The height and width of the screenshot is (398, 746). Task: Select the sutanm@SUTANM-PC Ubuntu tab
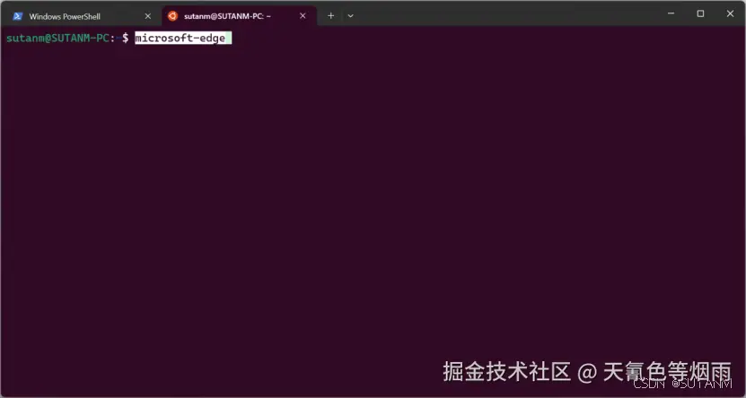240,16
